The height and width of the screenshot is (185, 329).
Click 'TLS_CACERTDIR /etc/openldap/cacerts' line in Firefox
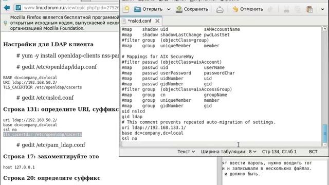pos(42,87)
